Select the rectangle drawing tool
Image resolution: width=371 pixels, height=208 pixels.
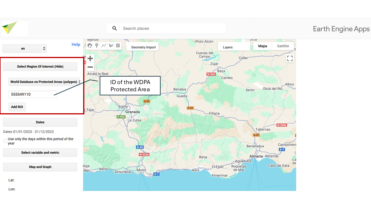coord(118,46)
